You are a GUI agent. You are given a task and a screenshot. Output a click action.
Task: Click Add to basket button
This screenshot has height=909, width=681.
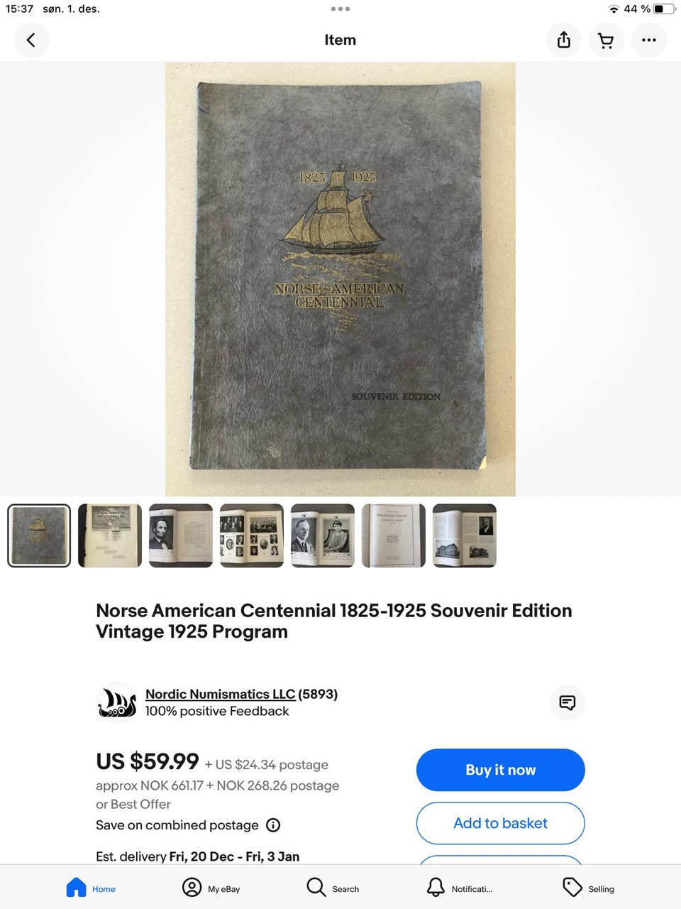click(501, 823)
